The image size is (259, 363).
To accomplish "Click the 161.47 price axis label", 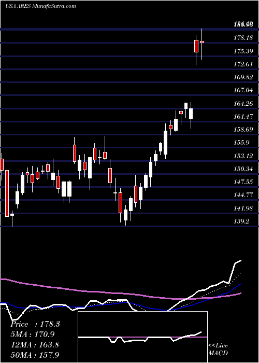I will (243, 117).
